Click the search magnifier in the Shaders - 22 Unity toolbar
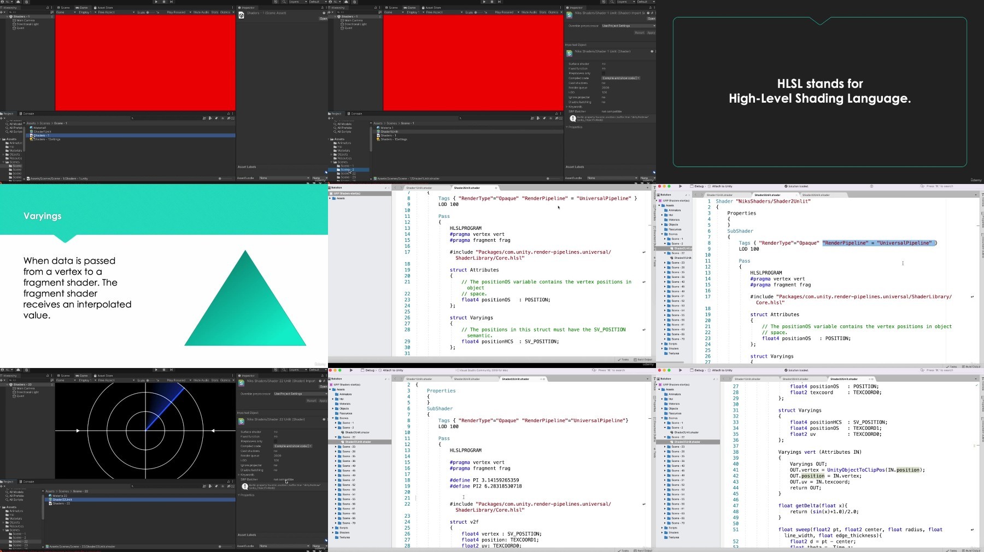The height and width of the screenshot is (552, 984). [284, 370]
